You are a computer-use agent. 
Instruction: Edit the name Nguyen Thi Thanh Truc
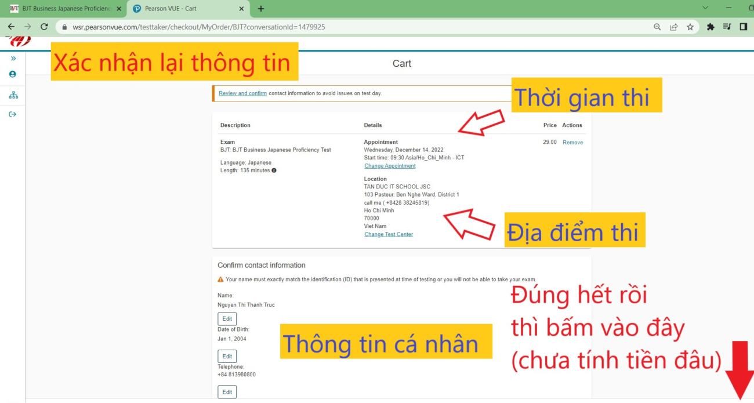(x=227, y=319)
